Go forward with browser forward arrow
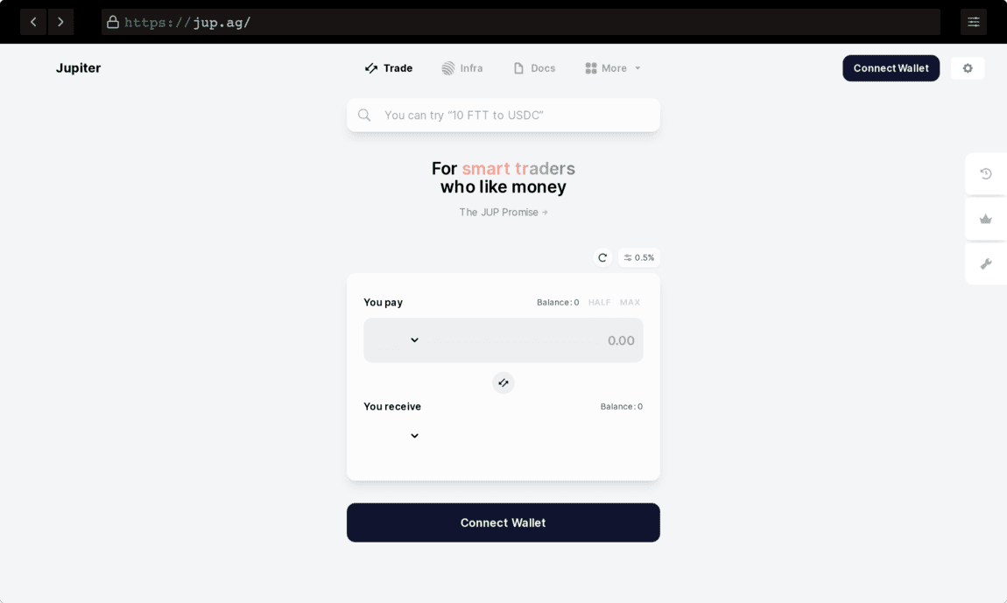Screen dimensions: 1007x603 point(60,22)
